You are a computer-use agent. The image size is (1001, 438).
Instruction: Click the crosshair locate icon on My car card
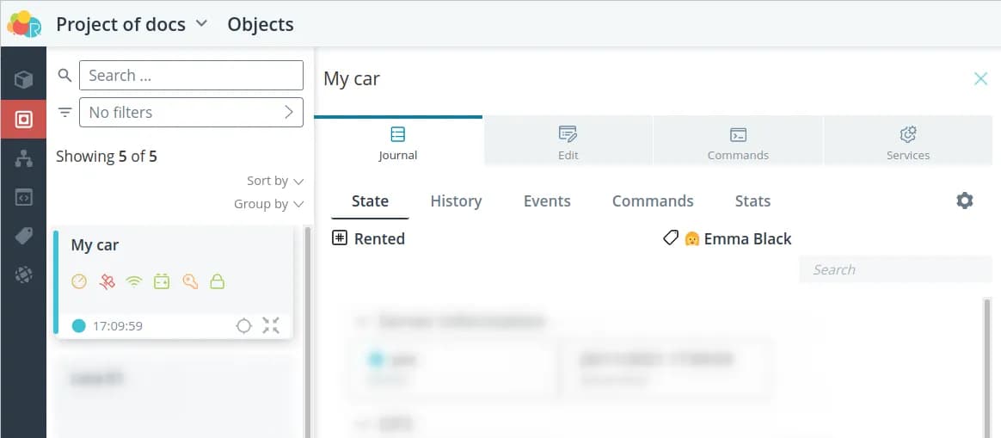pos(243,325)
